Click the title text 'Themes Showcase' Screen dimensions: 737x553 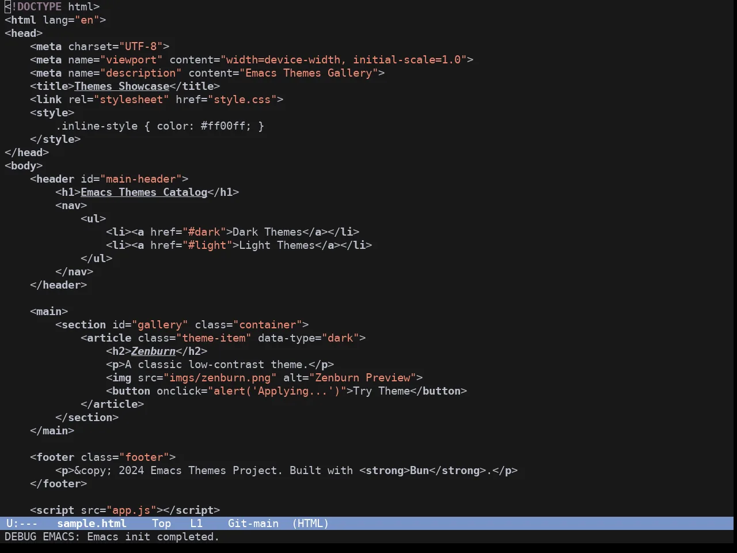click(x=121, y=86)
